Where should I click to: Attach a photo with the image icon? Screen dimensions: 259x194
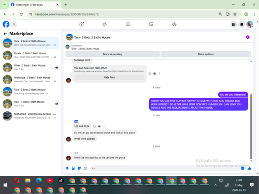[73, 168]
